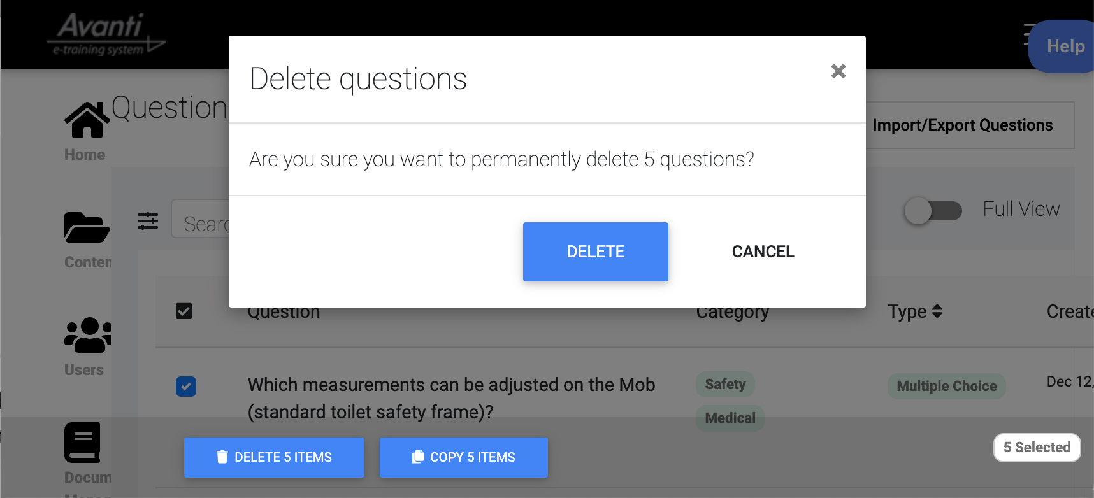Open the Content folder icon

(87, 227)
